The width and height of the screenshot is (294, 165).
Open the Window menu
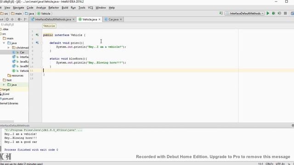point(101,8)
